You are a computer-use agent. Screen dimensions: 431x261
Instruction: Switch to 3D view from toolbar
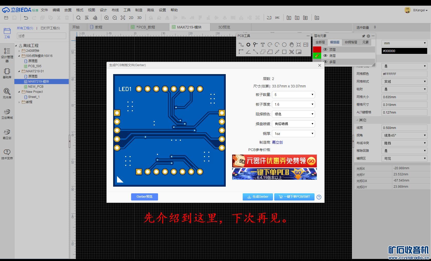[x=139, y=18]
